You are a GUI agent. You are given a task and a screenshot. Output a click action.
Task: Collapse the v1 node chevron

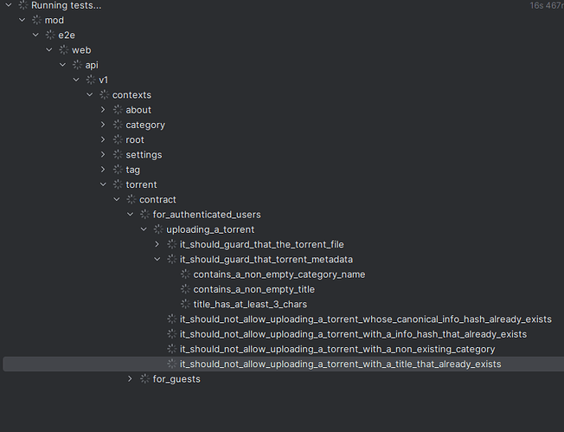click(x=76, y=80)
